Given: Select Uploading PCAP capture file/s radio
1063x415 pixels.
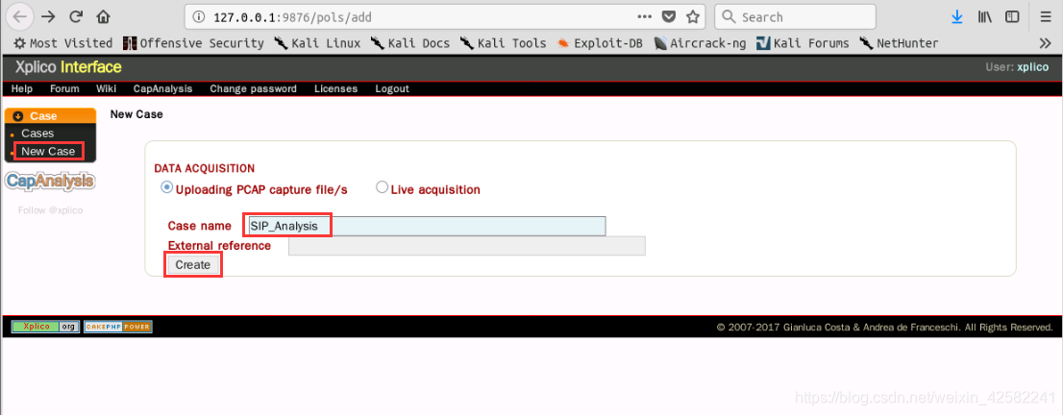Looking at the screenshot, I should 167,188.
